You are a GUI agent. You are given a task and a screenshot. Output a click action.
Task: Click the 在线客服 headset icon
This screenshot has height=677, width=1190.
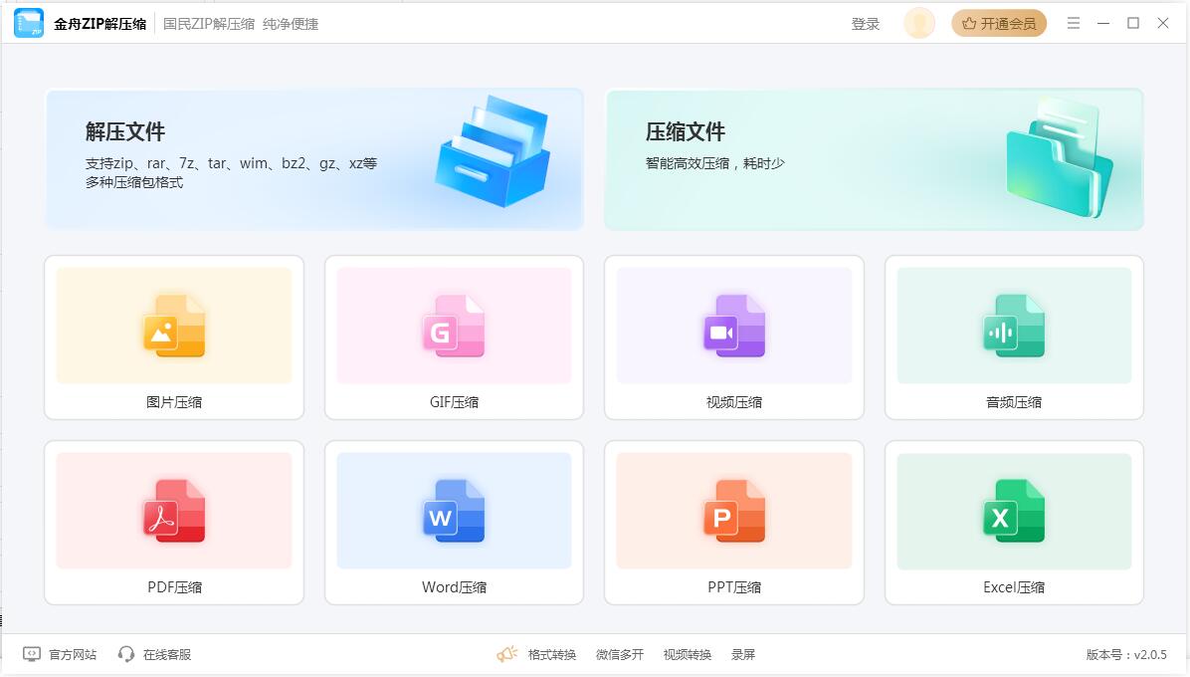126,654
